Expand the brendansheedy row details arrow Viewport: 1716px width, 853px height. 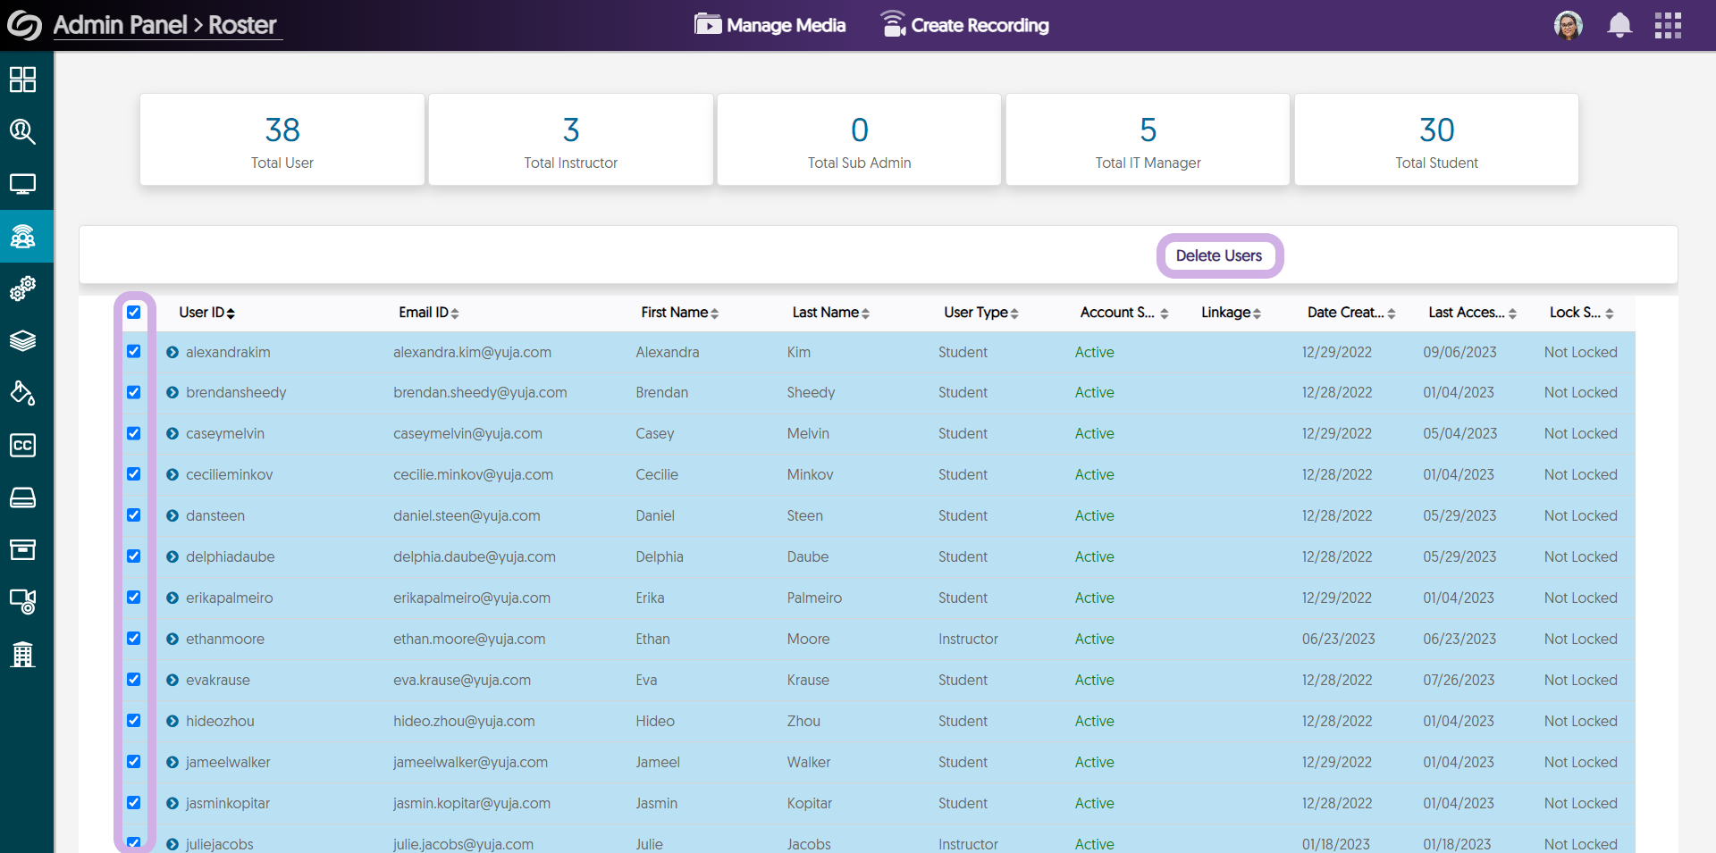(172, 393)
